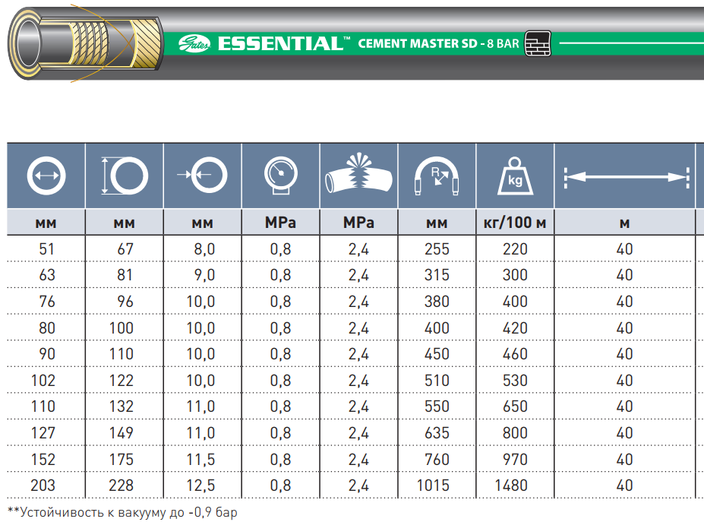
Task: Click outer diameter value 81
Action: pos(125,275)
